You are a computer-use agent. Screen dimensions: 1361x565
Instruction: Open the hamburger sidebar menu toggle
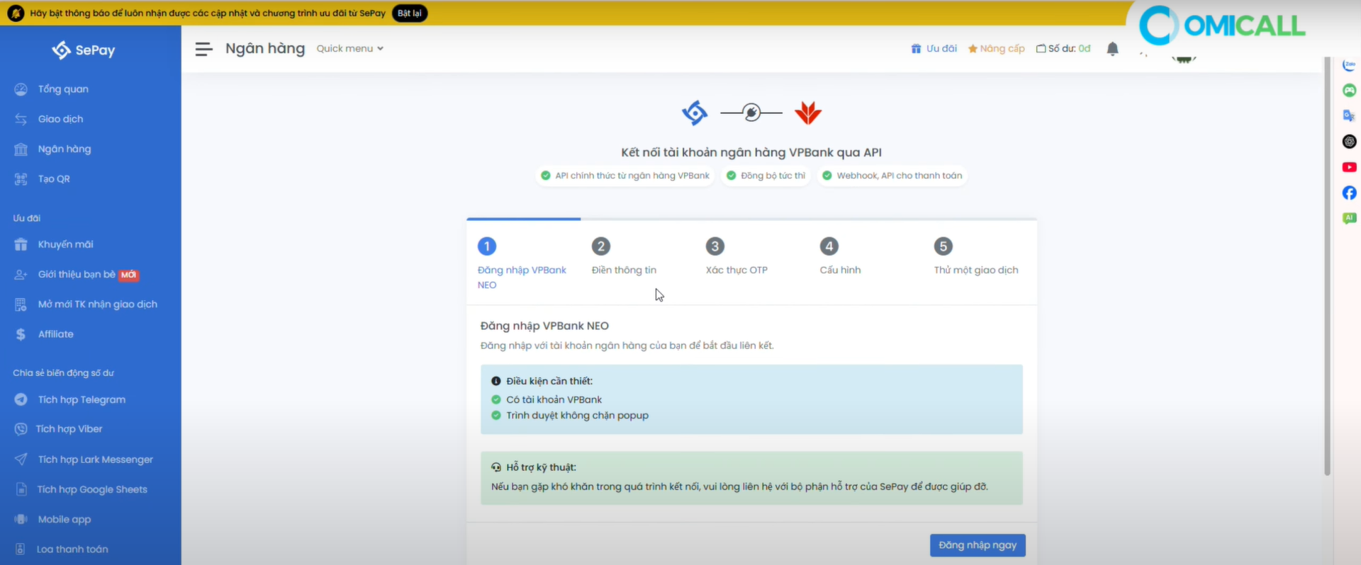pyautogui.click(x=203, y=49)
